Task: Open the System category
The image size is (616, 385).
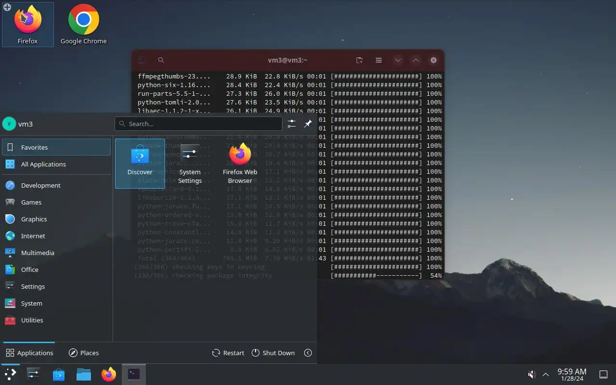Action: 56,303
